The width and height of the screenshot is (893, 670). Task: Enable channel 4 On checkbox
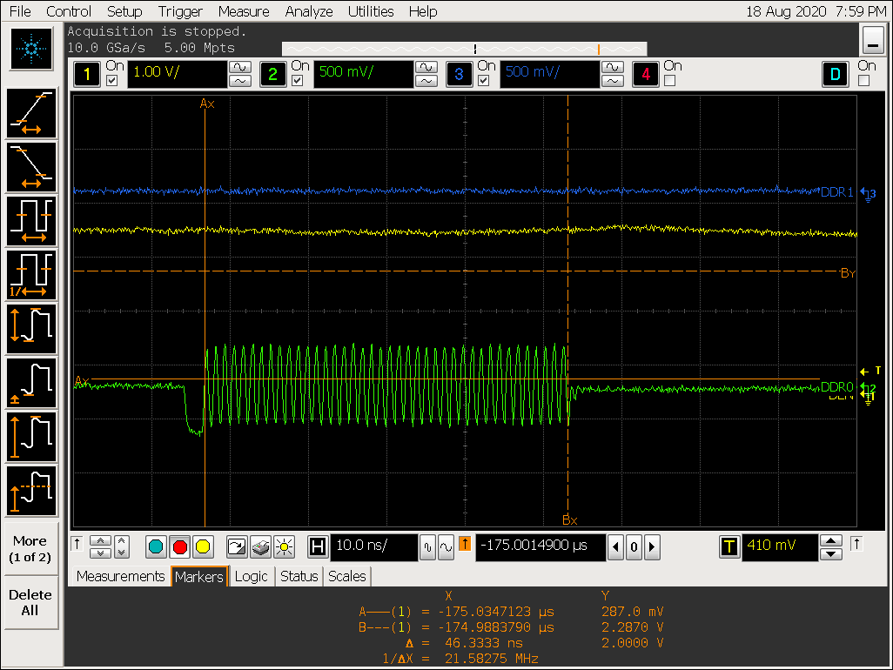click(x=670, y=81)
